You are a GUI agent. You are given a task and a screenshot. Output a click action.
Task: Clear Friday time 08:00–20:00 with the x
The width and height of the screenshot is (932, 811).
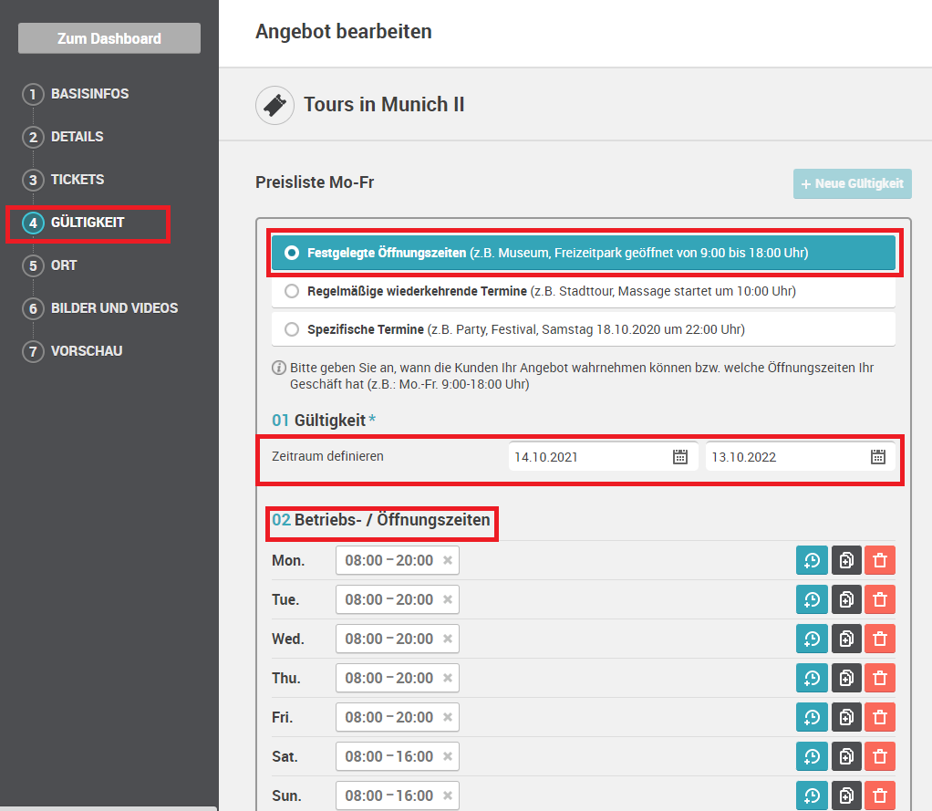coord(448,717)
